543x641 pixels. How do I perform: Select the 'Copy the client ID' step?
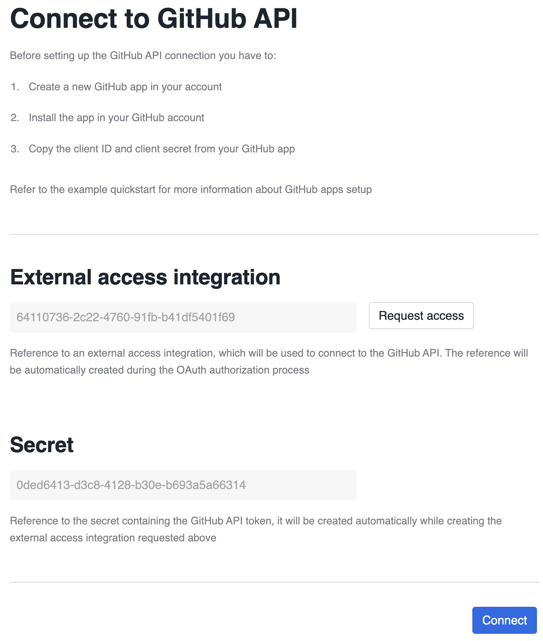[162, 149]
